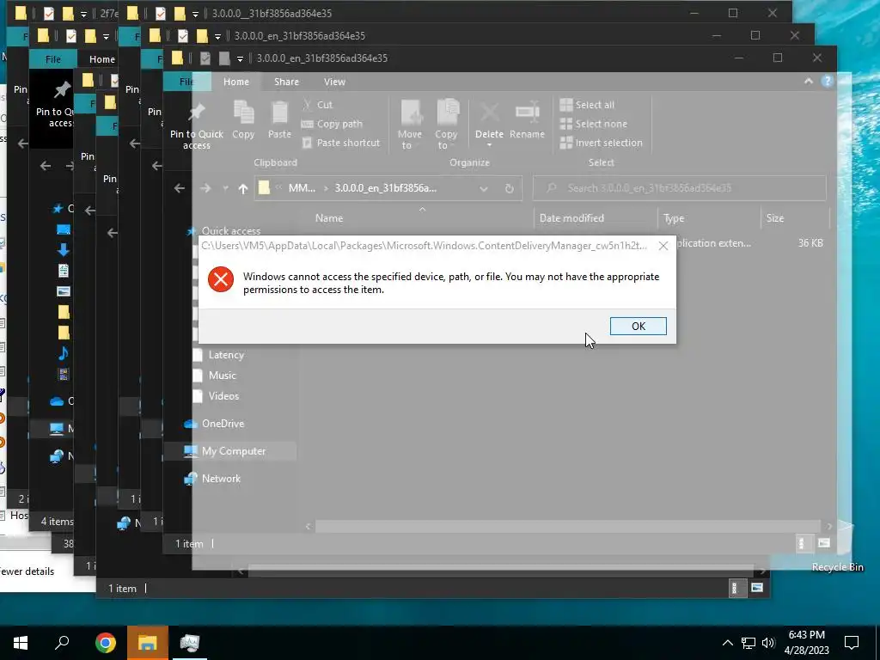Sort by the Type column header
This screenshot has width=880, height=660.
674,218
